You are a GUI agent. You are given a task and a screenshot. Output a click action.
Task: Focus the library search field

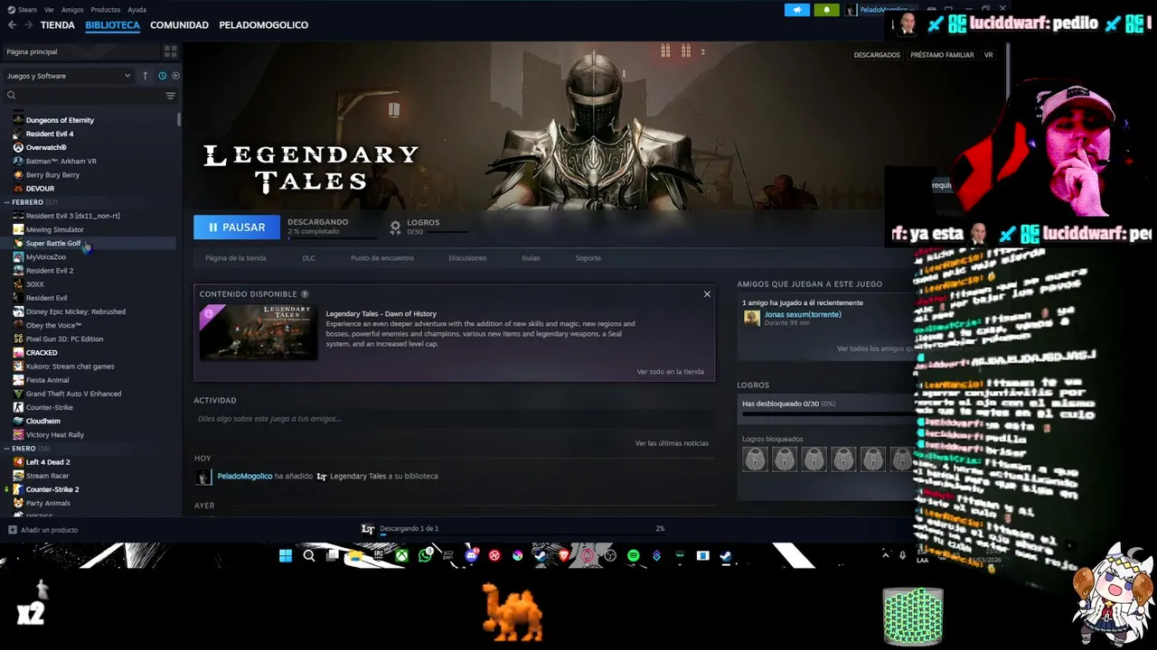click(89, 96)
